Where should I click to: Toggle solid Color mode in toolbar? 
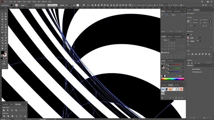click(2, 58)
